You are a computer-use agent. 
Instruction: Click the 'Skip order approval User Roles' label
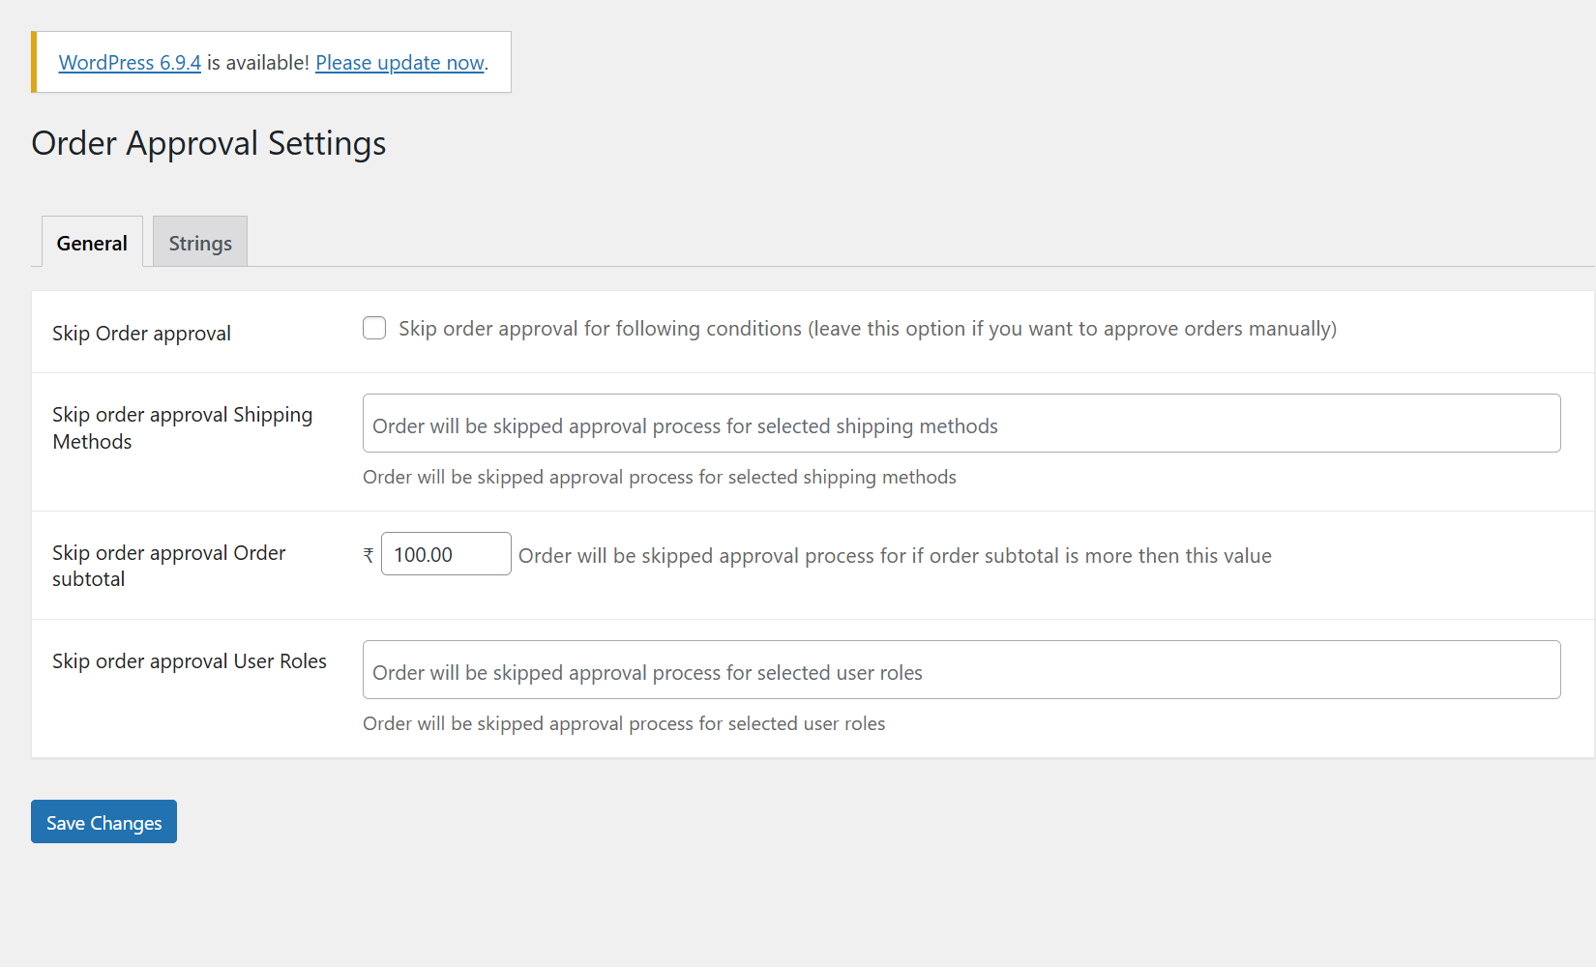coord(189,661)
